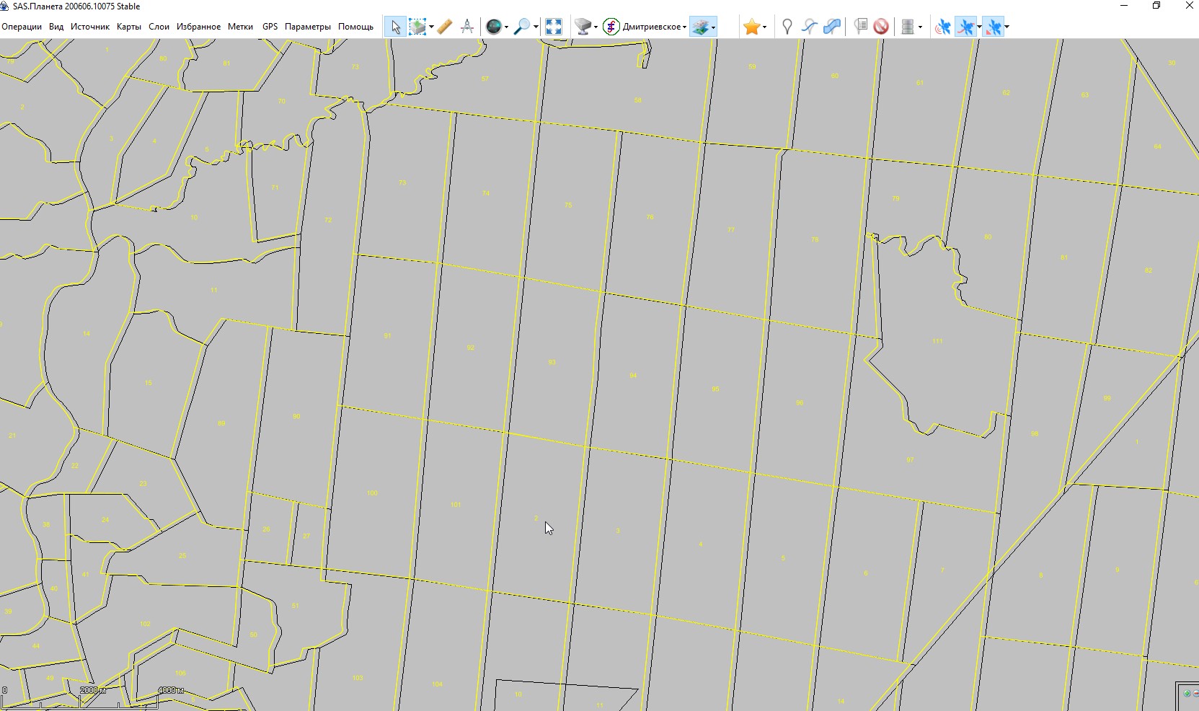1199x711 pixels.
Task: Click the yellow star favorites icon
Action: (751, 27)
